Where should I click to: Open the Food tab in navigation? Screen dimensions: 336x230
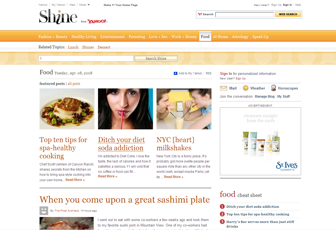[x=205, y=37]
